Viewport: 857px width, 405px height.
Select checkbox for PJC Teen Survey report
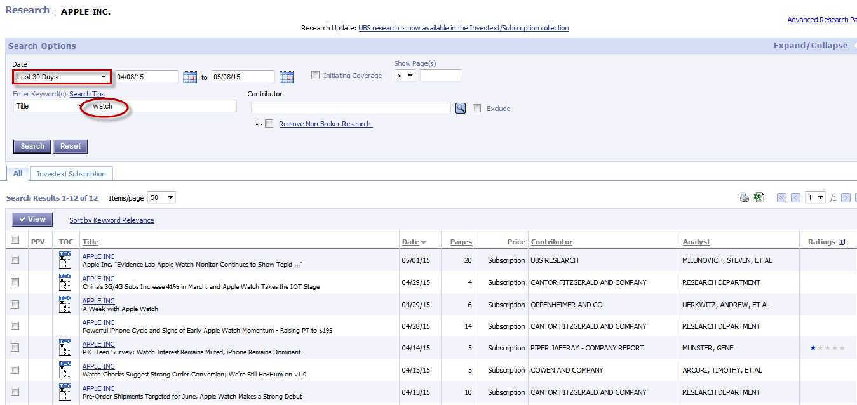(15, 348)
